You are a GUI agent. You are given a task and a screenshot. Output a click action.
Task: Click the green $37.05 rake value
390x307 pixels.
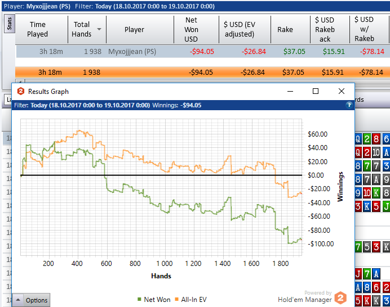[294, 52]
